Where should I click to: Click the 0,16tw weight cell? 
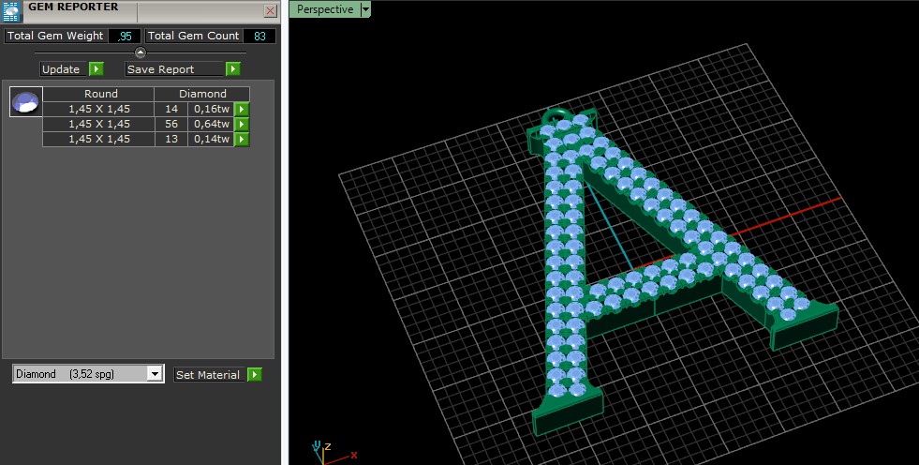[211, 109]
